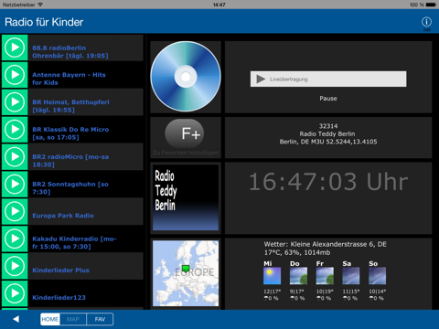Play 88.8 radioBerlin Ohrenbär station
439x329 pixels.
(15, 48)
